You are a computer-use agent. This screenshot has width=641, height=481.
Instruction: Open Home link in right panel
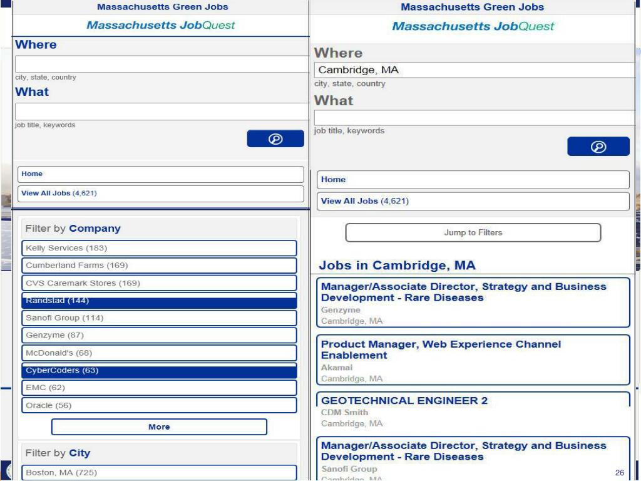(x=473, y=180)
